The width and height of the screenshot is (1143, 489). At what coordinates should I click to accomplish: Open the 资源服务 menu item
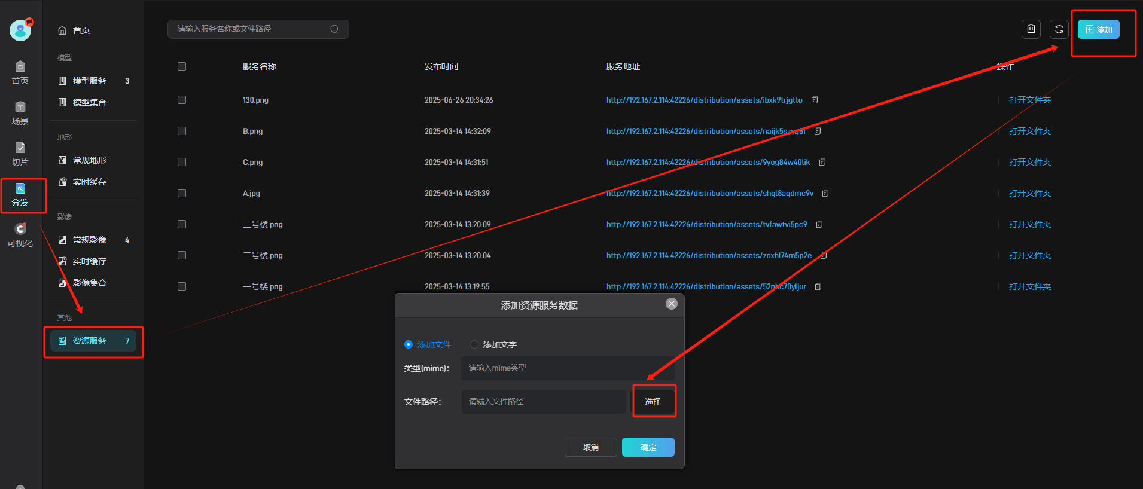click(x=93, y=341)
